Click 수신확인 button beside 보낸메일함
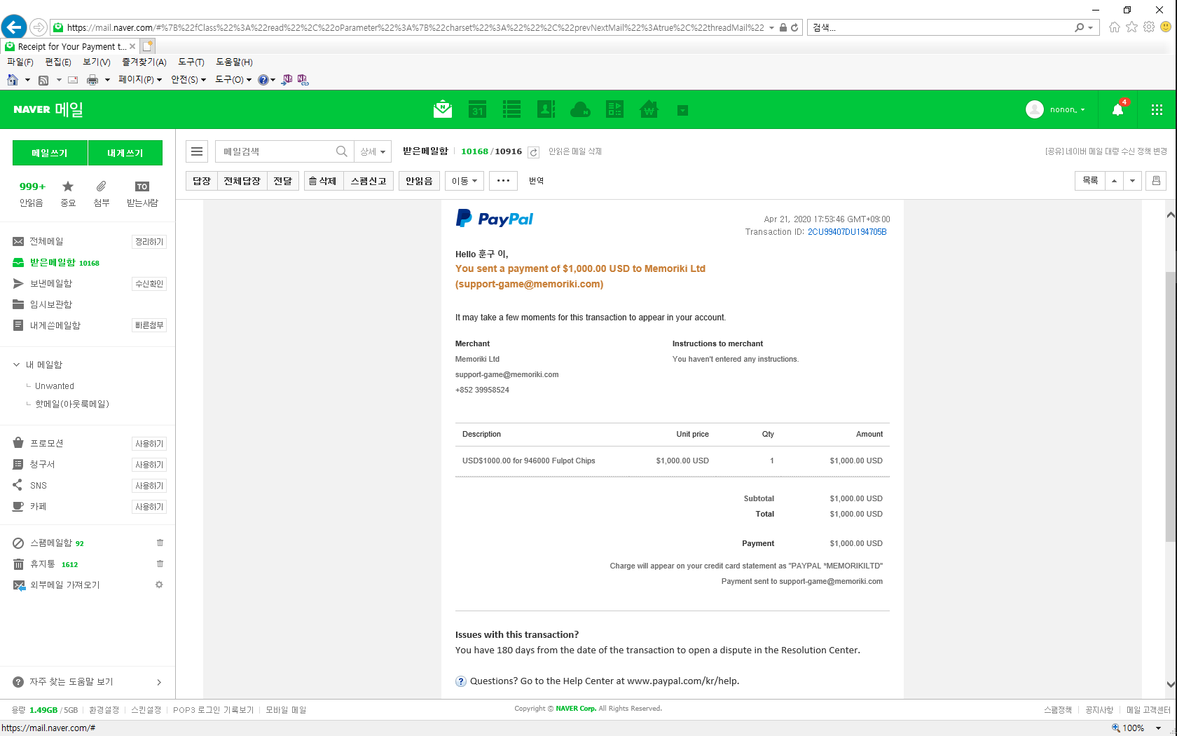Image resolution: width=1177 pixels, height=736 pixels. (149, 284)
